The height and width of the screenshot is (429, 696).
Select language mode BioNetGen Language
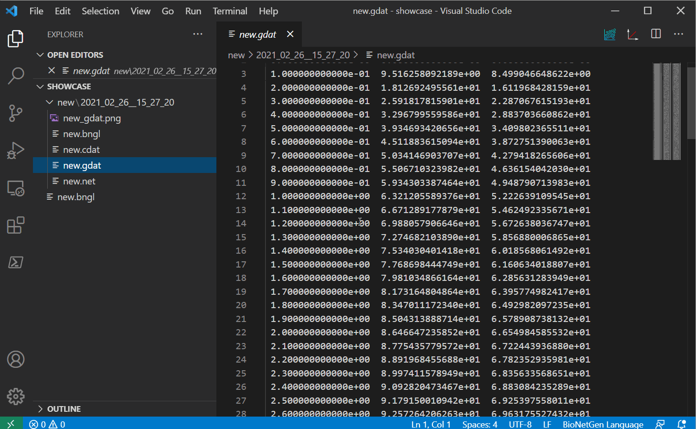tap(603, 424)
